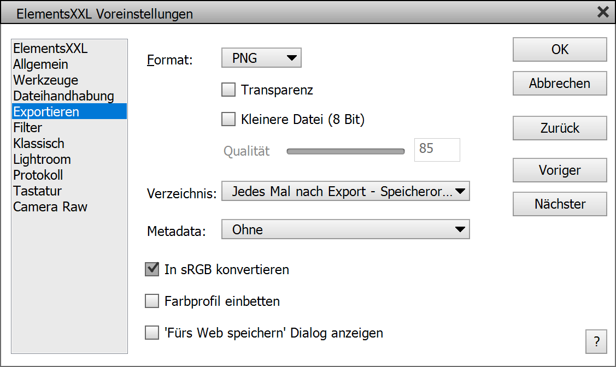Go to Camera Raw preferences
The height and width of the screenshot is (367, 616).
coord(50,207)
